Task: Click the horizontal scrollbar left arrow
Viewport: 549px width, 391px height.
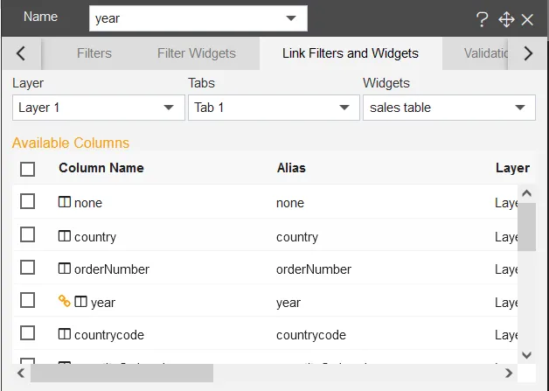Action: (x=21, y=374)
